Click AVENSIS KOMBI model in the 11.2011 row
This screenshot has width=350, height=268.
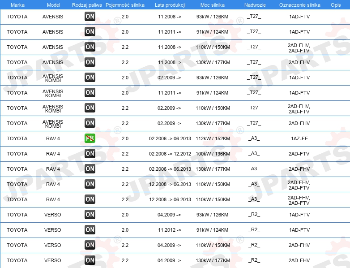[53, 93]
